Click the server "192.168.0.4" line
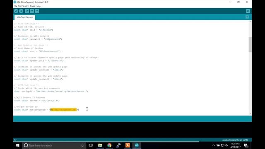 pos(37,101)
